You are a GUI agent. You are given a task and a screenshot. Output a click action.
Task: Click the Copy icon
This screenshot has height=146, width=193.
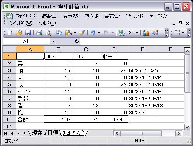pos(59,33)
